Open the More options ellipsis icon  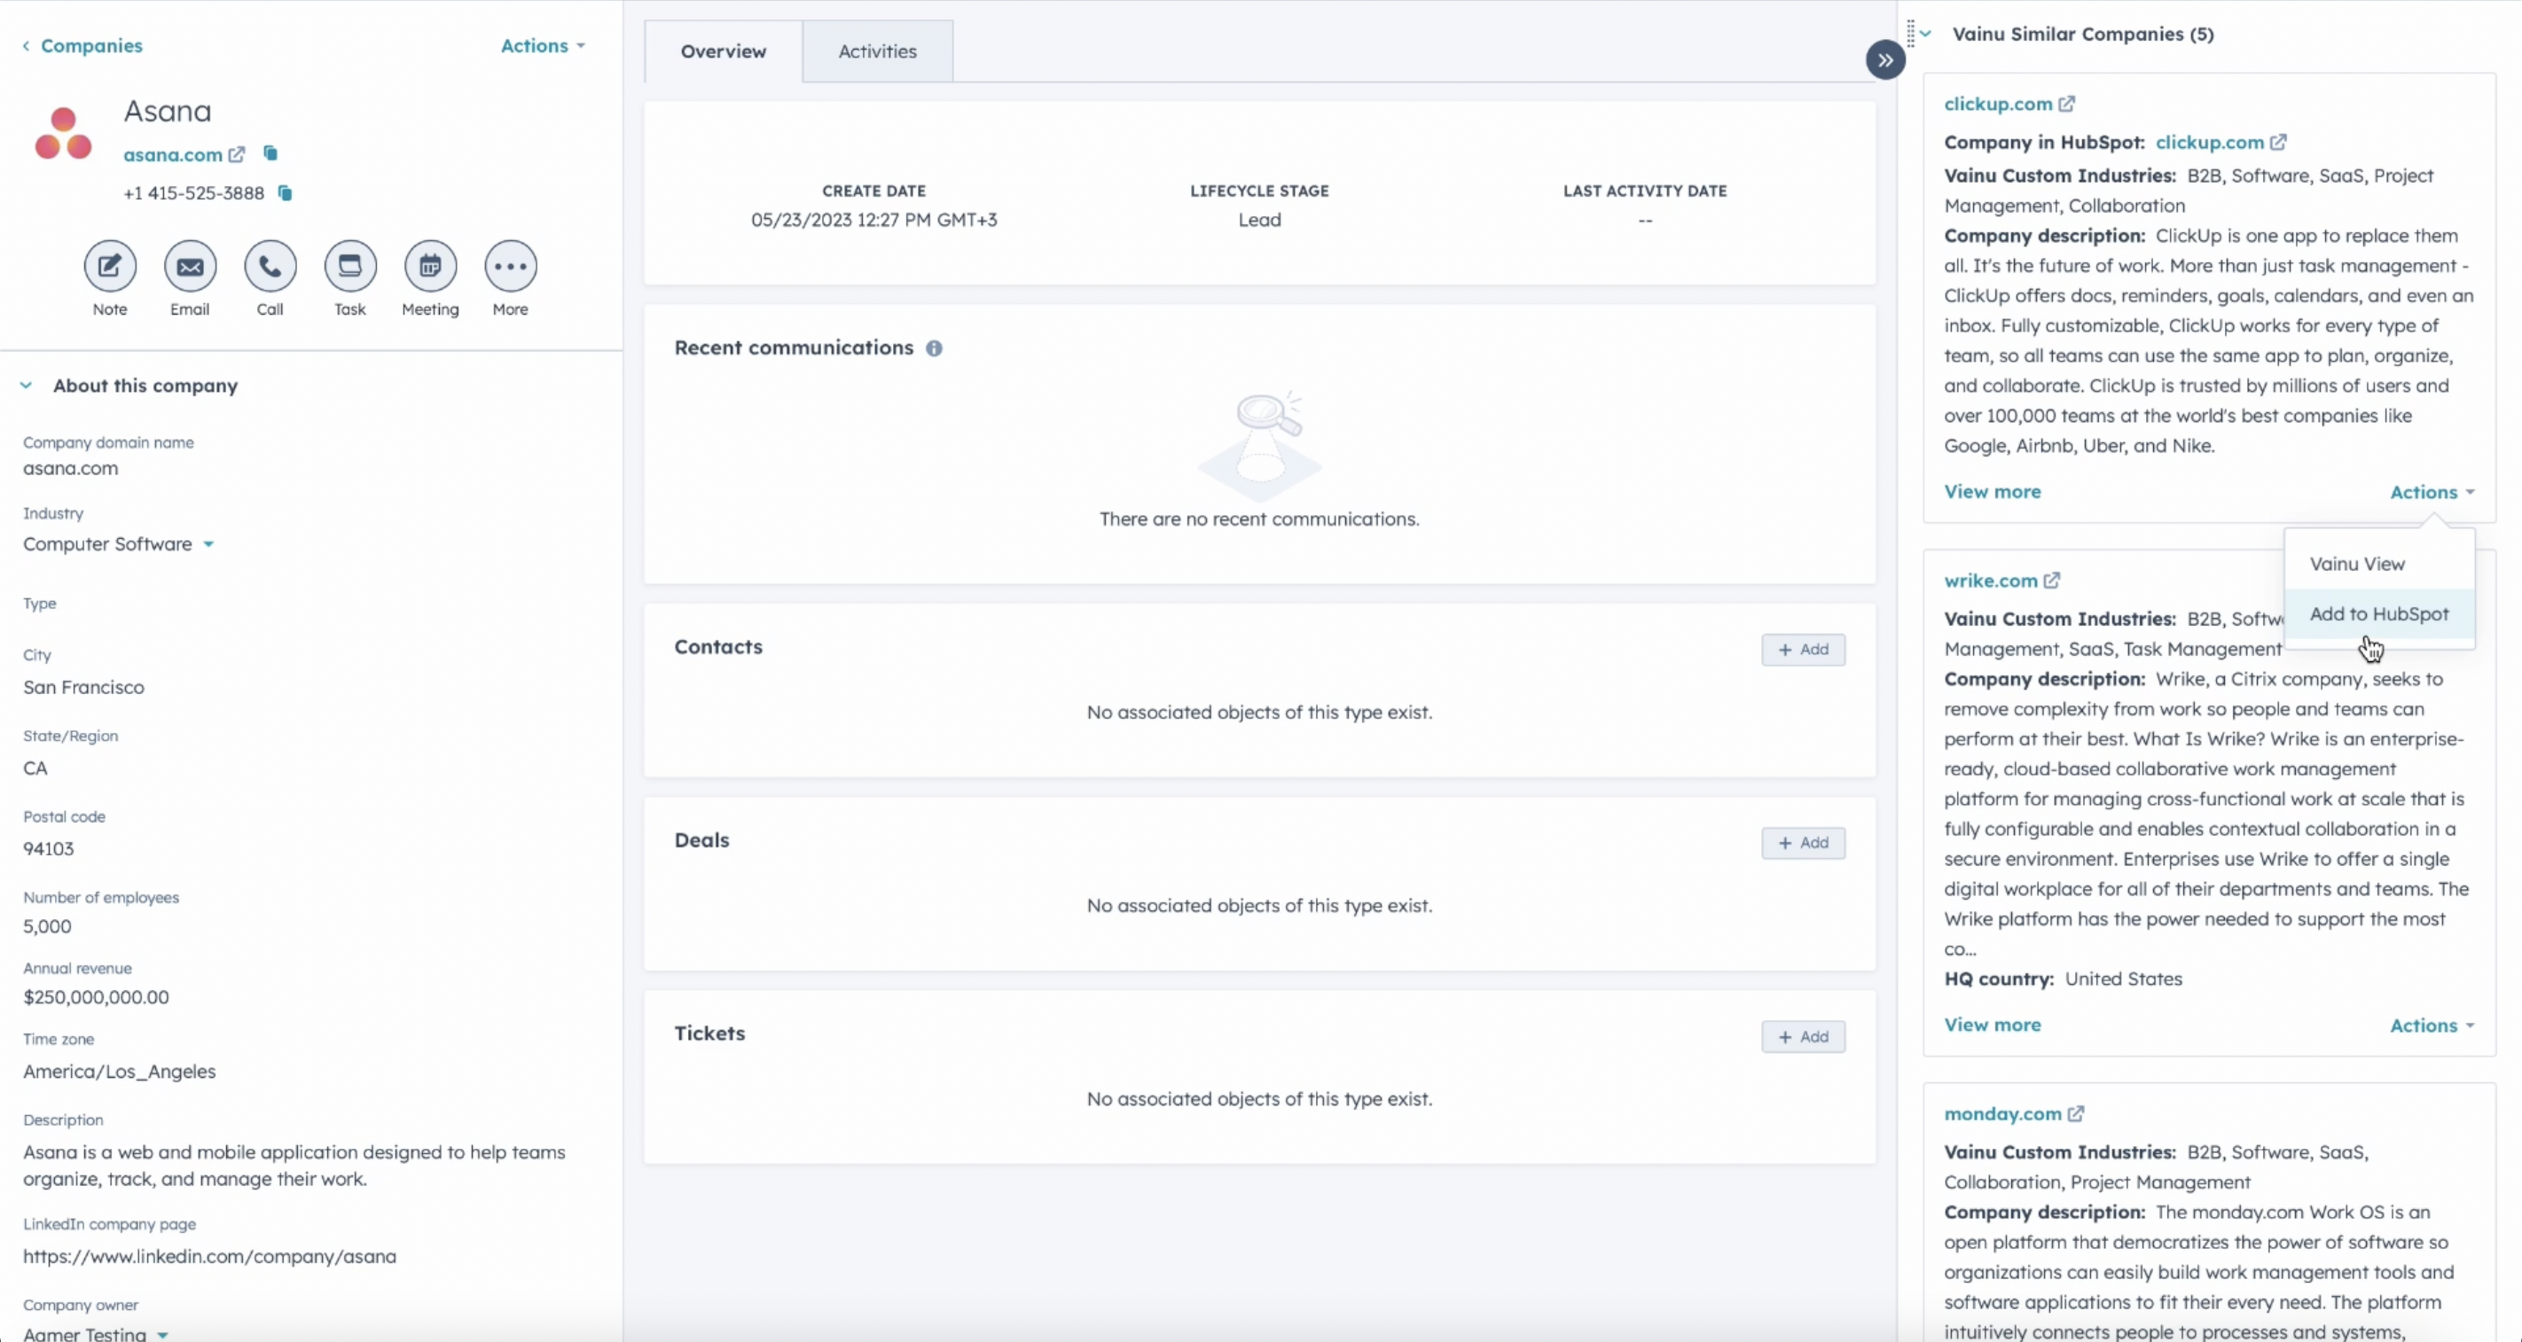click(510, 266)
